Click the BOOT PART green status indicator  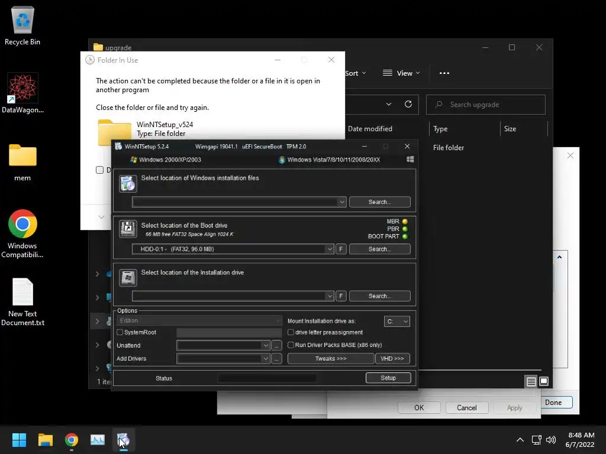click(405, 236)
